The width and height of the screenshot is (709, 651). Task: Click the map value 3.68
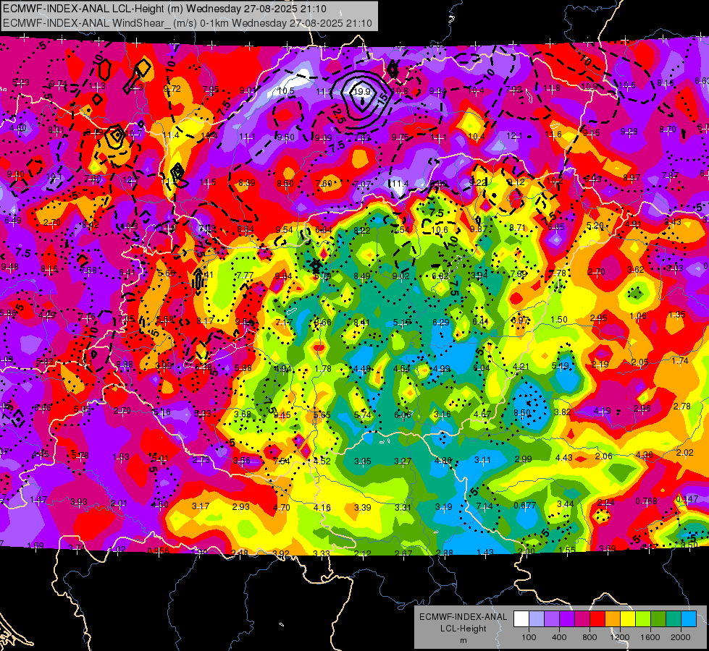[x=243, y=414]
